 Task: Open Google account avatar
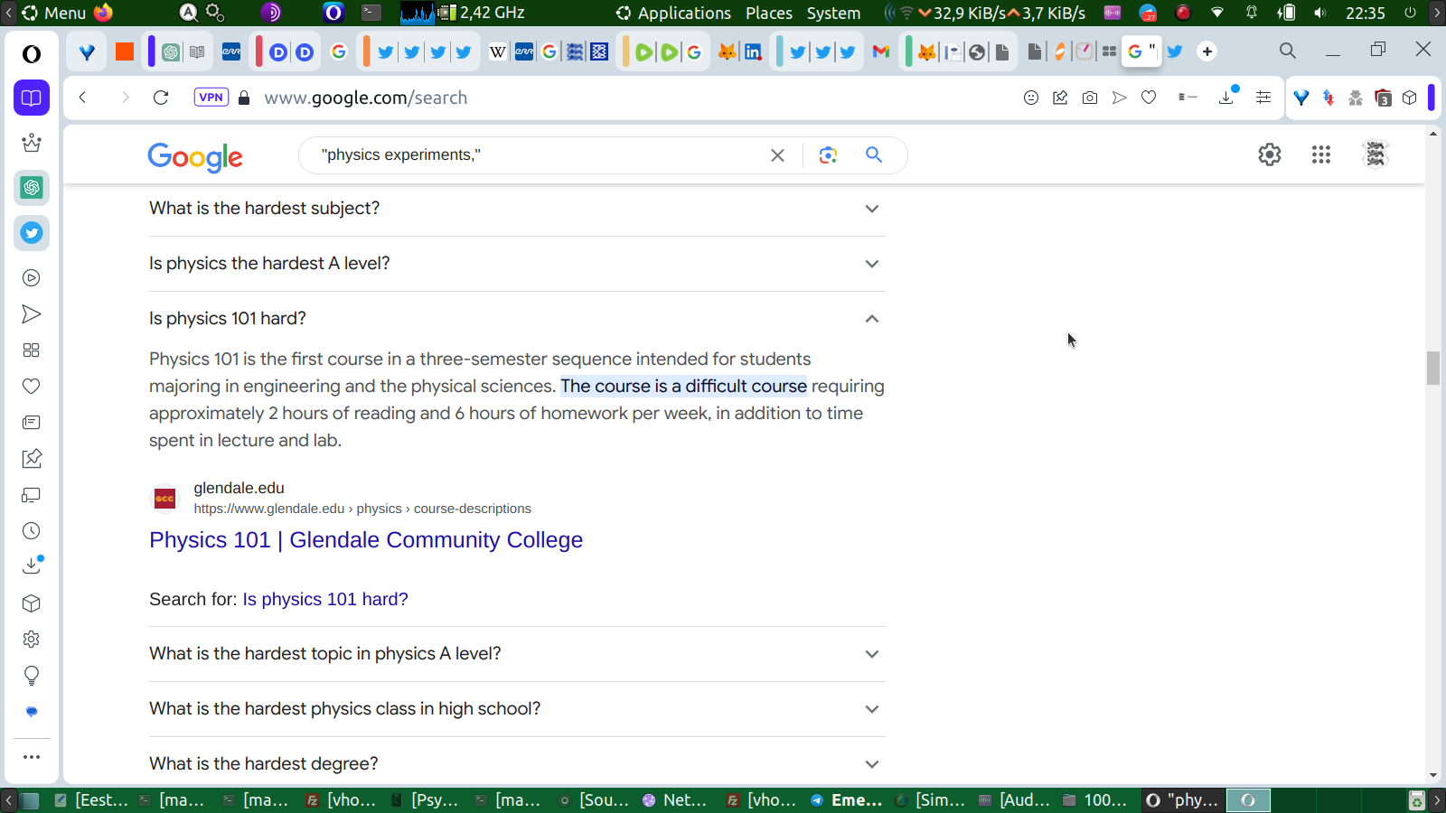pyautogui.click(x=1376, y=155)
